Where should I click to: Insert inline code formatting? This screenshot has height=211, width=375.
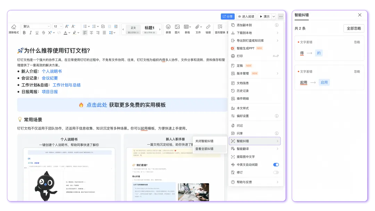pyautogui.click(x=59, y=33)
